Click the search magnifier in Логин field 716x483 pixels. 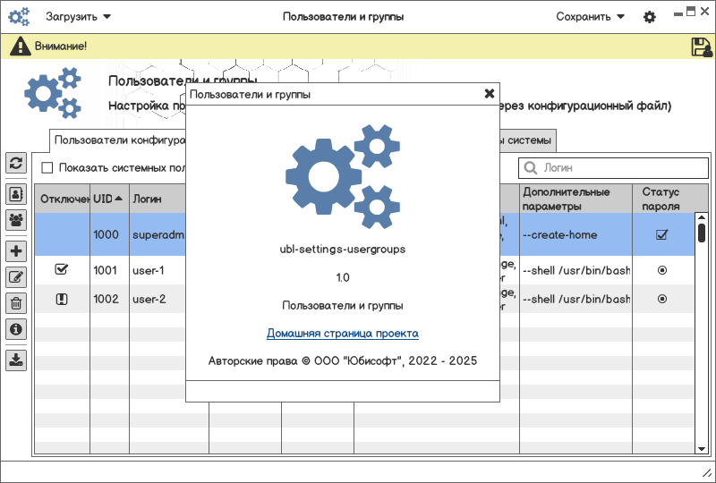coord(530,168)
